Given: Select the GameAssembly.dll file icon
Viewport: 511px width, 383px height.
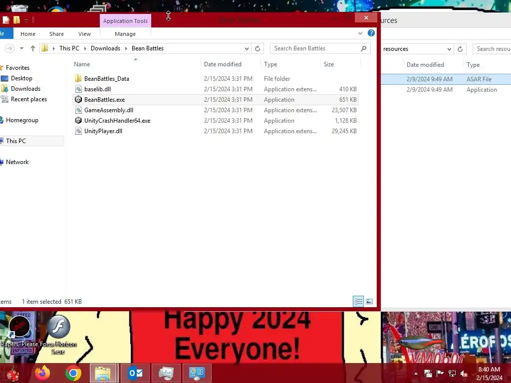Looking at the screenshot, I should point(78,110).
